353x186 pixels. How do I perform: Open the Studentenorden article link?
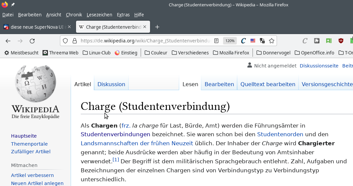pyautogui.click(x=280, y=134)
